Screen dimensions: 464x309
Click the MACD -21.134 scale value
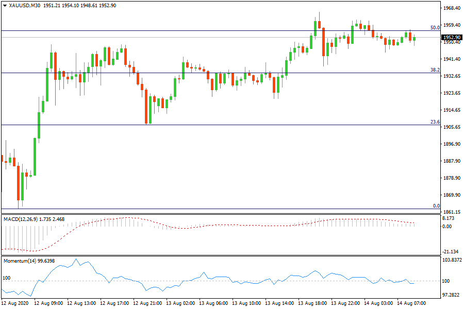(451, 252)
